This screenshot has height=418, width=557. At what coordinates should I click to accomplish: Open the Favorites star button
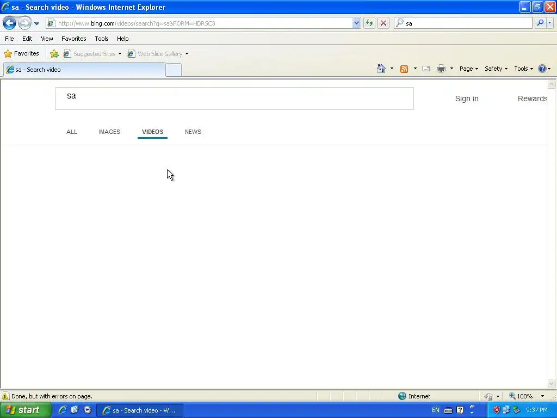(x=22, y=54)
